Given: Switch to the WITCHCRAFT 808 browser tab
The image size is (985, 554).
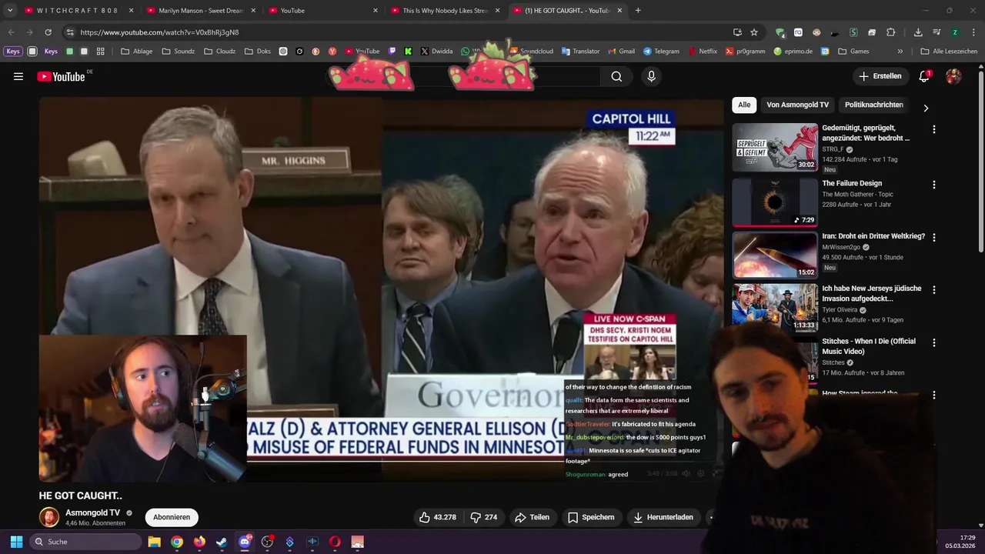Looking at the screenshot, I should (78, 11).
